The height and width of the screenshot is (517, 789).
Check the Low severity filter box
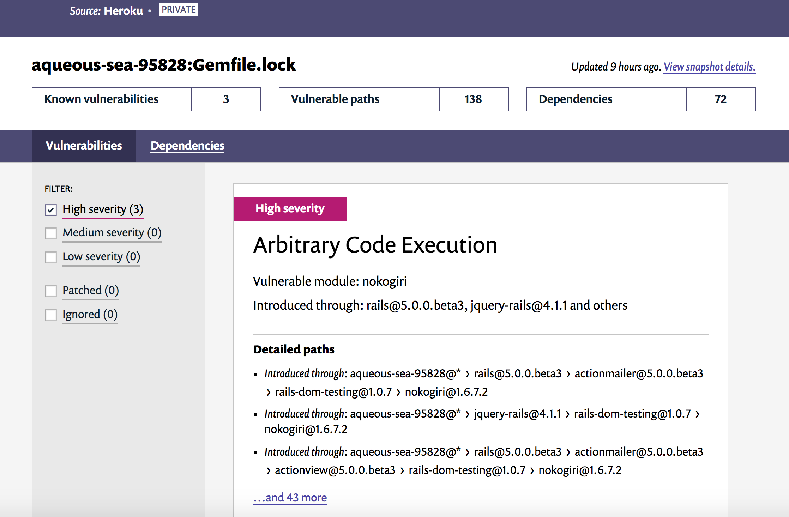click(51, 257)
